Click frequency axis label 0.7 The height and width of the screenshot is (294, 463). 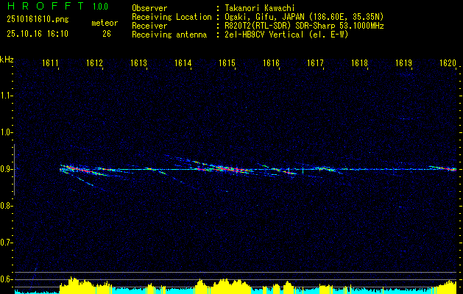click(x=6, y=243)
